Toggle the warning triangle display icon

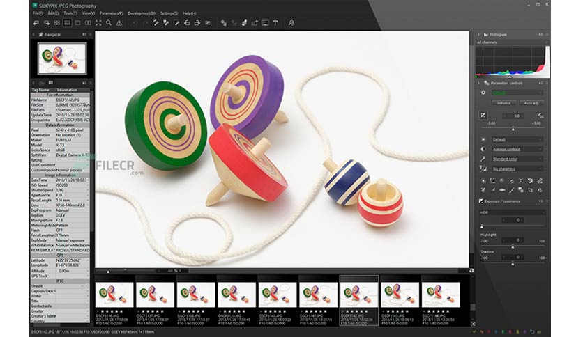[x=119, y=23]
